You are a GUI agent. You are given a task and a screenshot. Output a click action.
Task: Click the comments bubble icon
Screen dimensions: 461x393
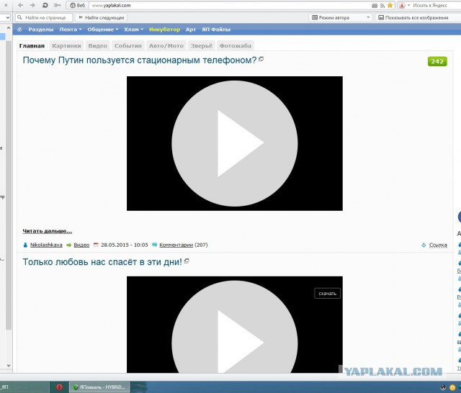pyautogui.click(x=154, y=245)
